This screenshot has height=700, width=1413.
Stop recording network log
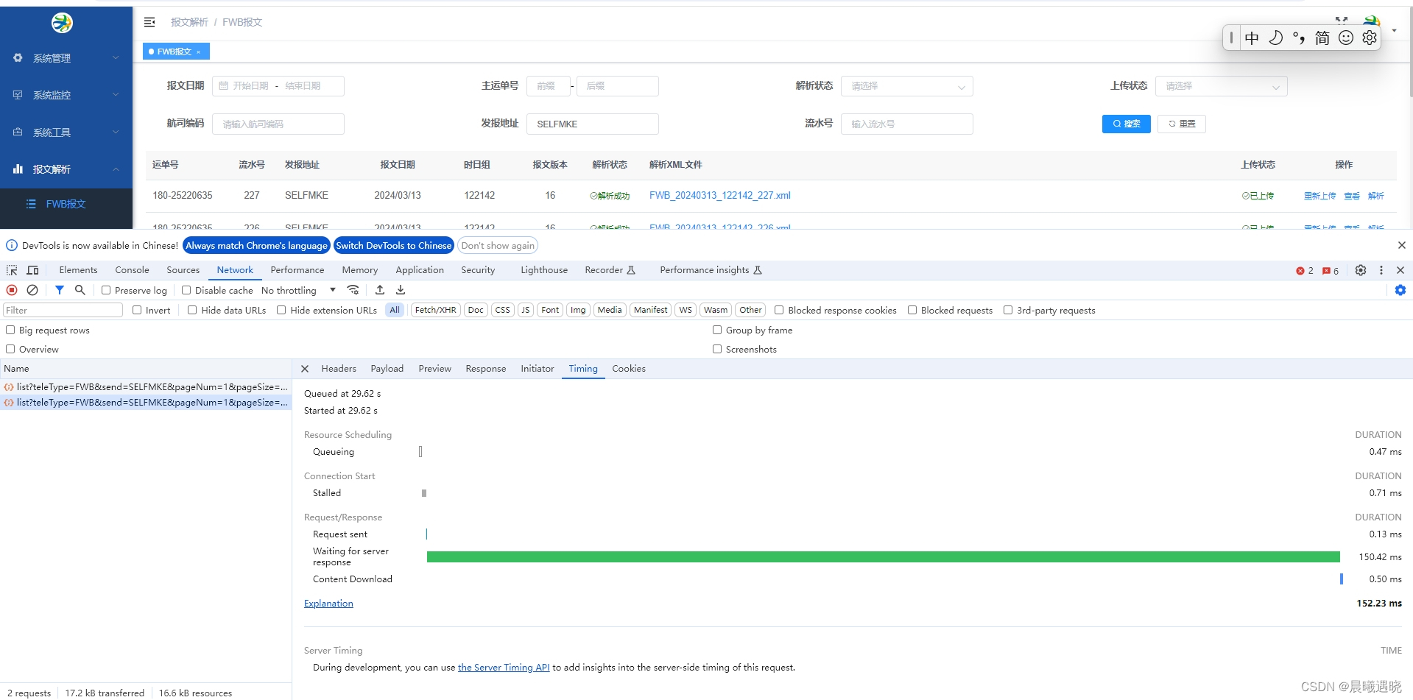tap(12, 290)
